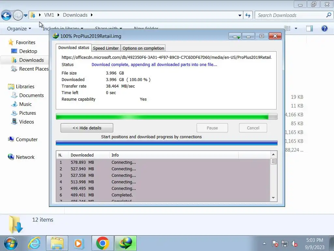Open Documents library in navigation pane
This screenshot has height=251, width=334.
[31, 95]
